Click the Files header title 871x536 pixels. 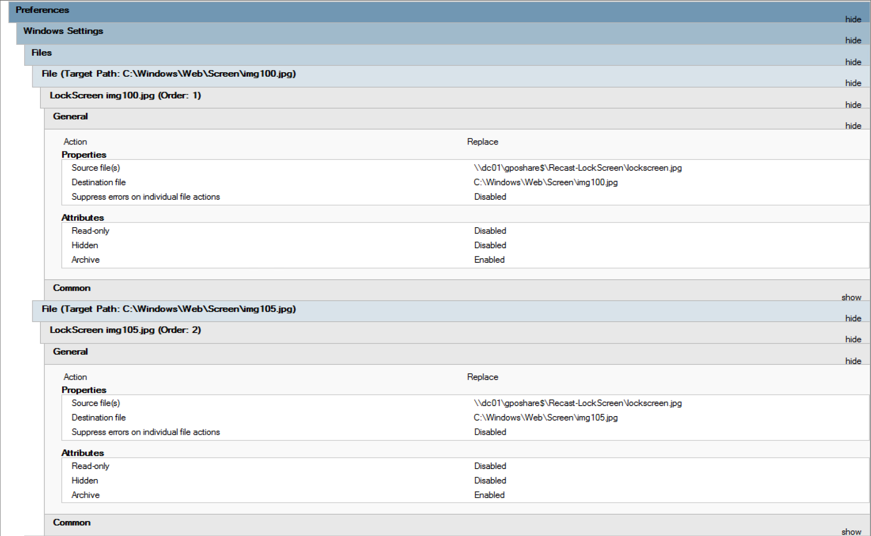(x=42, y=53)
